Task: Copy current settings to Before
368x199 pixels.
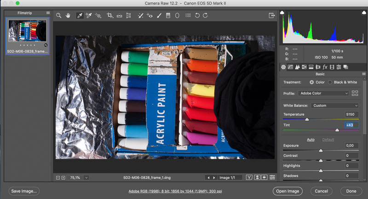Action: tap(264, 177)
